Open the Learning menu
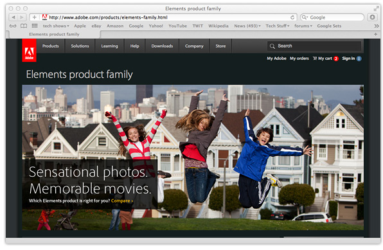Viewport: 383px width, 250px height. pos(109,46)
